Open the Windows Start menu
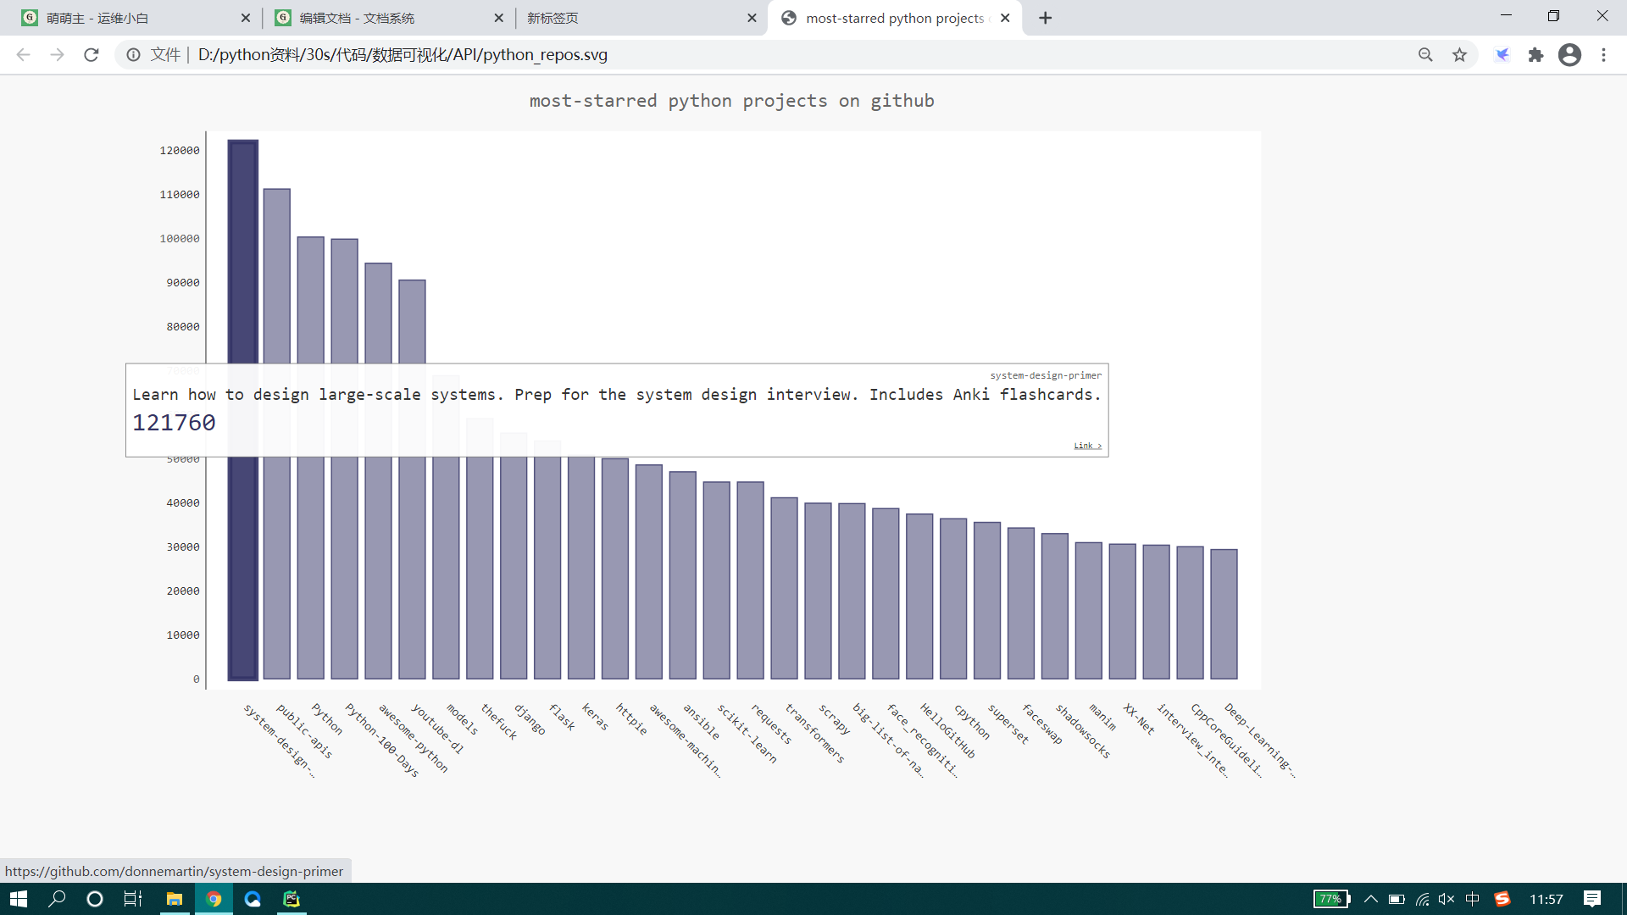The width and height of the screenshot is (1627, 915). click(x=19, y=899)
